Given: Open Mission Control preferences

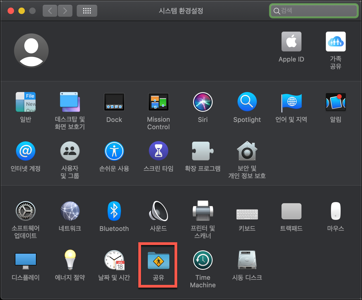Looking at the screenshot, I should 159,102.
